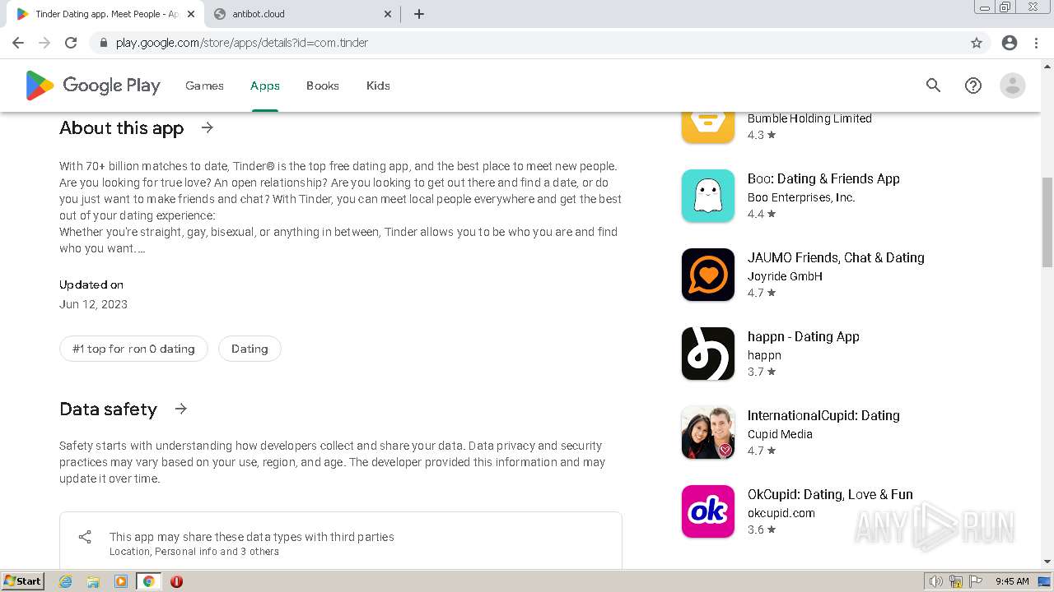The height and width of the screenshot is (592, 1054).
Task: Click the address bar URL
Action: [x=242, y=43]
